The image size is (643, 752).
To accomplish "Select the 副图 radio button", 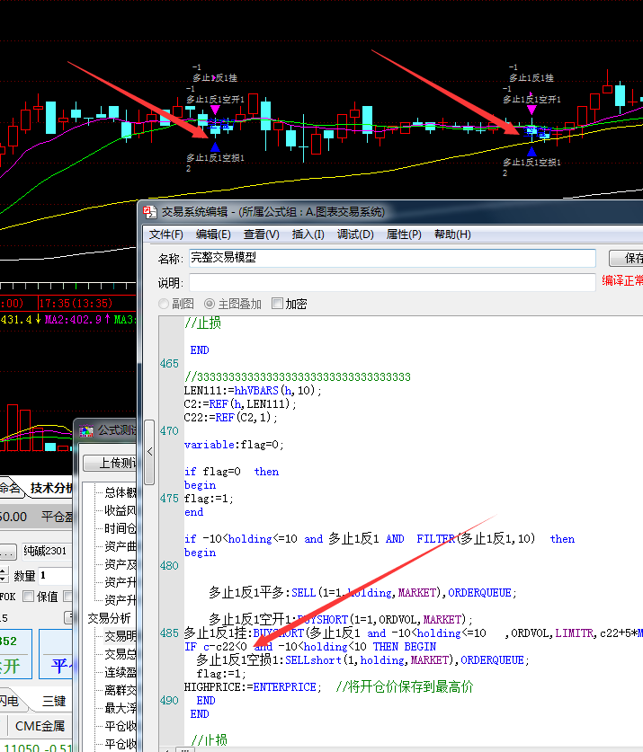I will 164,304.
